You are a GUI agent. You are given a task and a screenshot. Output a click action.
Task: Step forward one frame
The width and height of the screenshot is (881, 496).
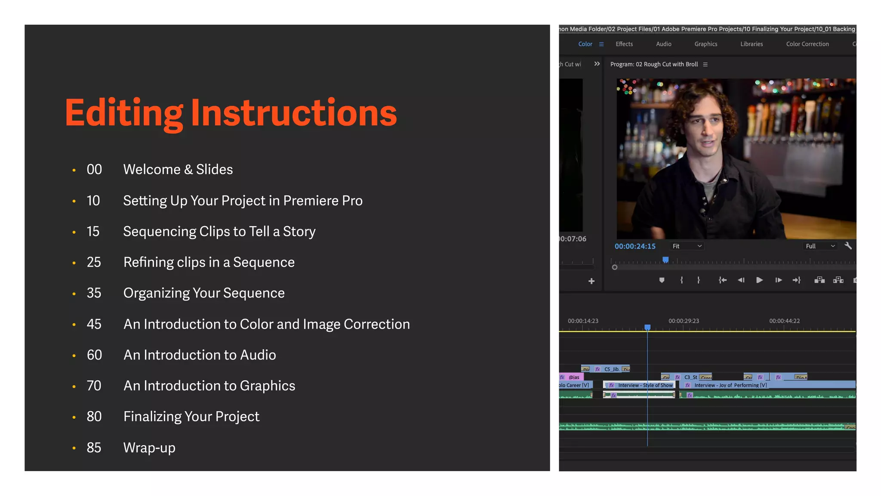pyautogui.click(x=778, y=280)
